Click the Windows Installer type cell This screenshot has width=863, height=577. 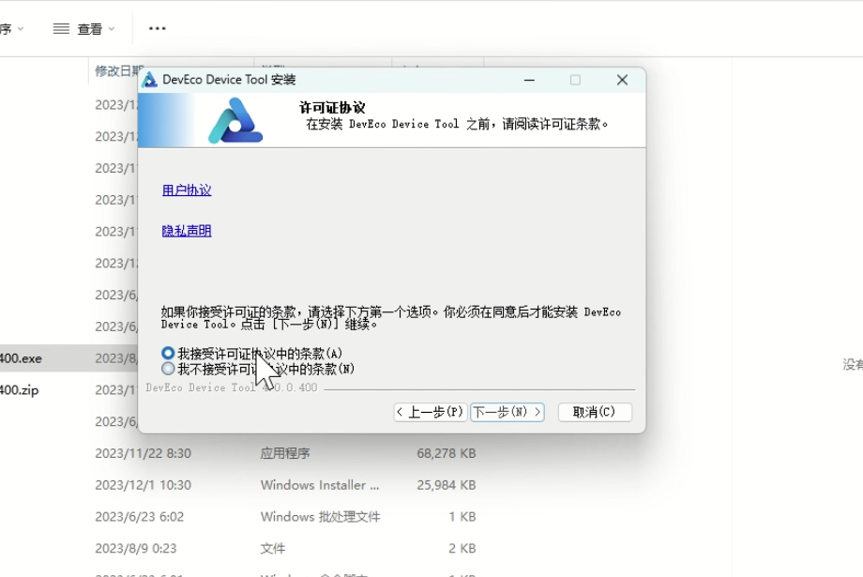click(320, 485)
